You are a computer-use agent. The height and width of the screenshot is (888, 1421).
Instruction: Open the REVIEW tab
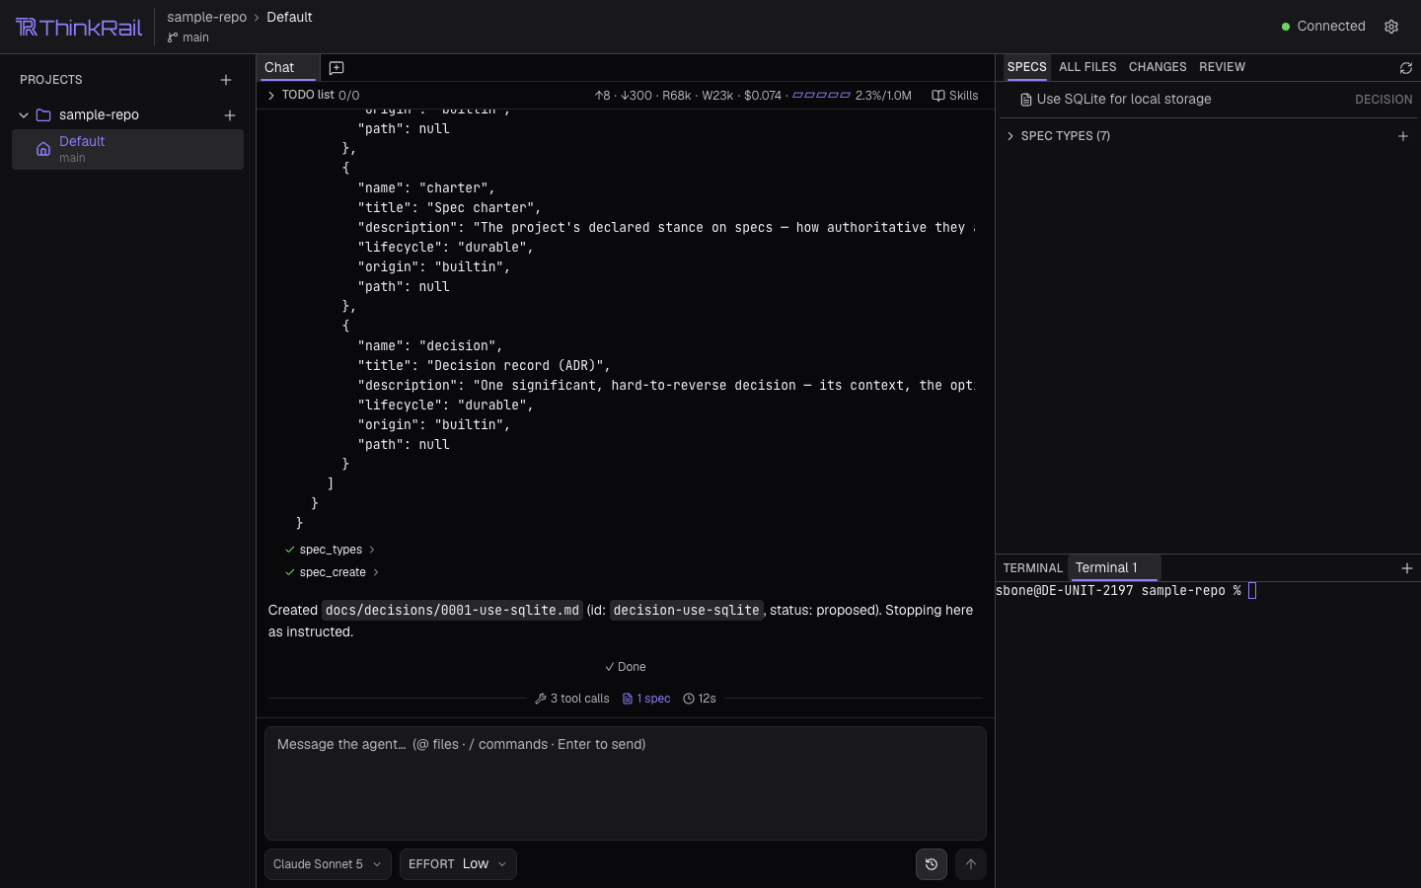point(1222,67)
